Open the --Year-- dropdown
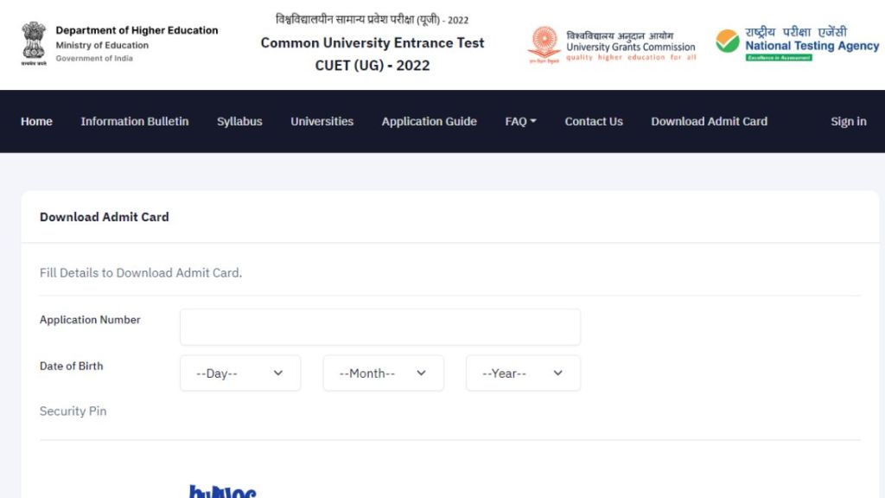The width and height of the screenshot is (885, 498). click(x=522, y=373)
